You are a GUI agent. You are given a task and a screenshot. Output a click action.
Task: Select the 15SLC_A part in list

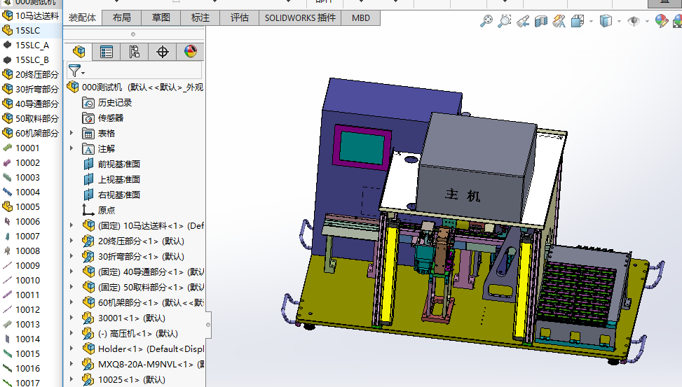coord(32,45)
